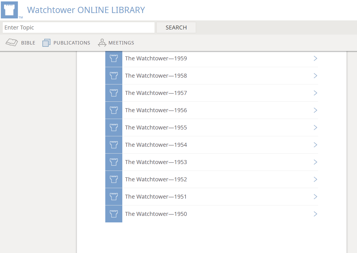Click the SEARCH button

[176, 27]
